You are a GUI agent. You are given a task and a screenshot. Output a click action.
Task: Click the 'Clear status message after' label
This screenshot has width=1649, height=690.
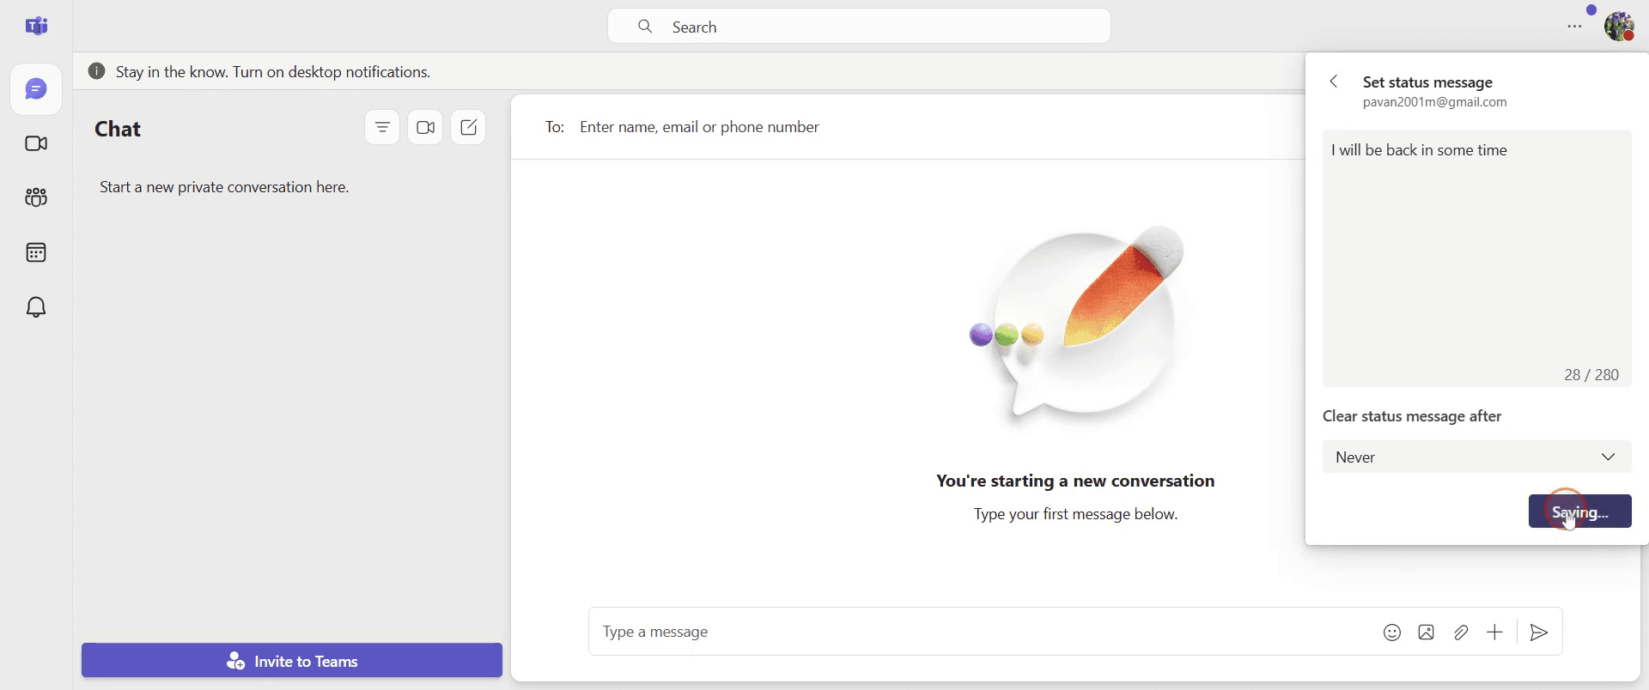[1412, 416]
